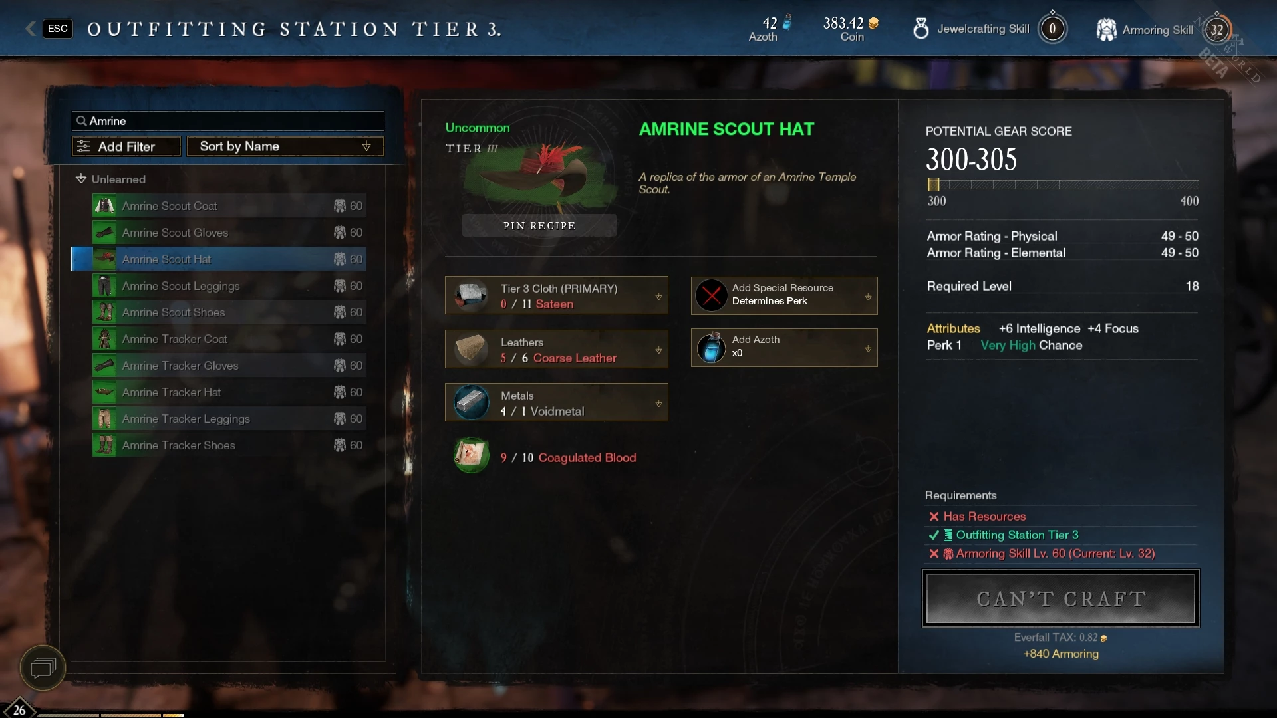Click the Coagulated Blood ingredient icon
The image size is (1277, 718).
tap(471, 455)
